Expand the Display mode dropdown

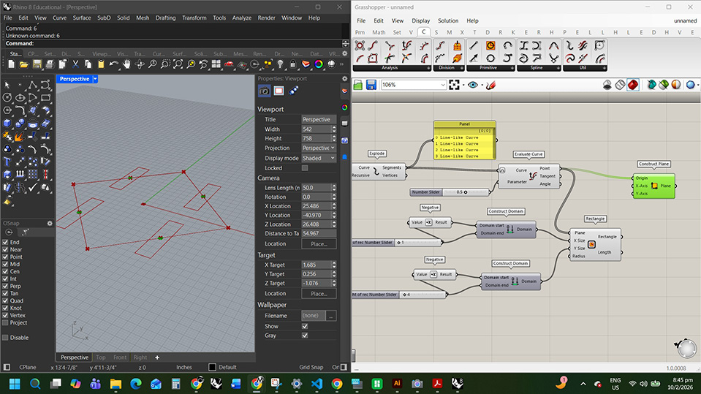point(319,158)
